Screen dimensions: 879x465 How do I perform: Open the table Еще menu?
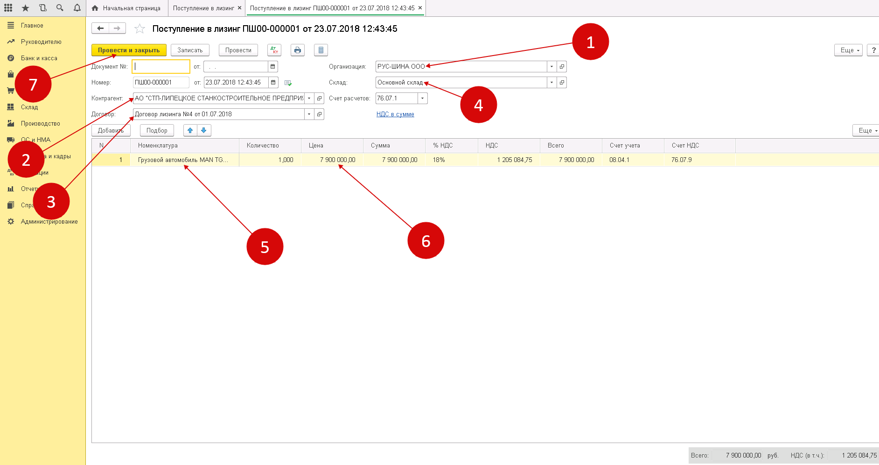pyautogui.click(x=866, y=130)
